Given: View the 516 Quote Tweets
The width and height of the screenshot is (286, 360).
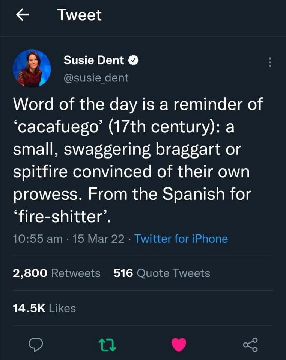Looking at the screenshot, I should tap(162, 273).
